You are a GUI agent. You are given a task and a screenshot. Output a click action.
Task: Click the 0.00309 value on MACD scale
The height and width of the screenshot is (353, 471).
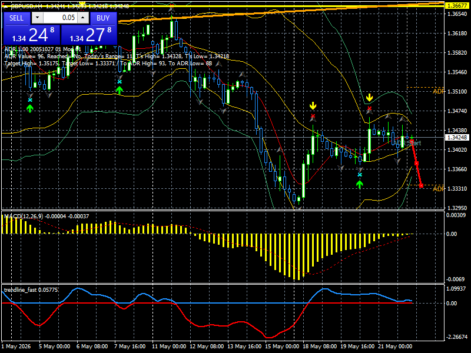coord(456,215)
